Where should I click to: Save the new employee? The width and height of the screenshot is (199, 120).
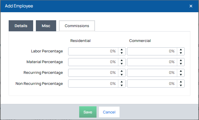tap(88, 112)
